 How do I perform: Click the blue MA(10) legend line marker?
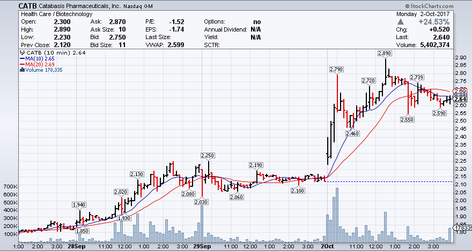(21, 58)
